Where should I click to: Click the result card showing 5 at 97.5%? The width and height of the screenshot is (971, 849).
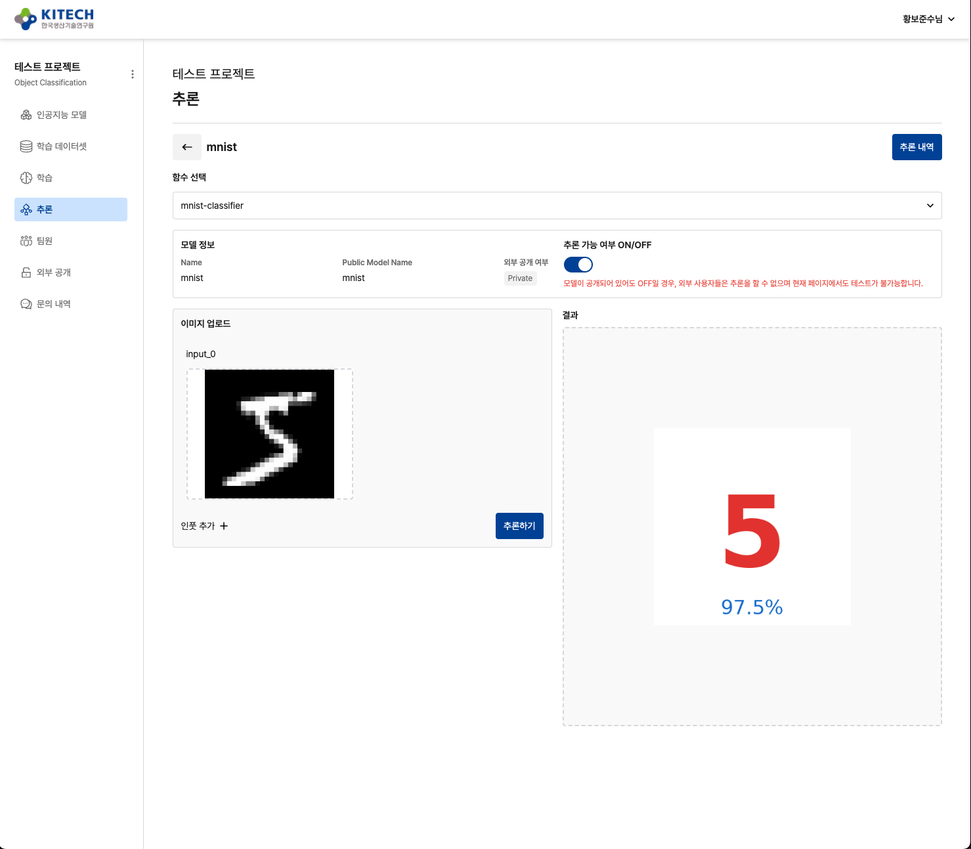pyautogui.click(x=752, y=527)
